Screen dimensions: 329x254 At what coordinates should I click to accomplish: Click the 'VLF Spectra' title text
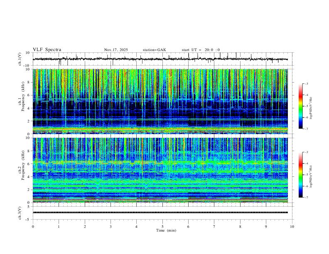tap(47, 50)
